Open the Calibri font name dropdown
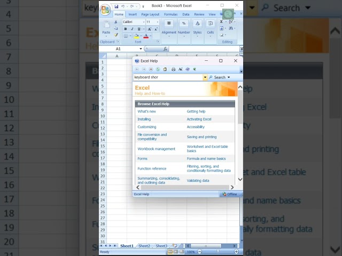Viewport: 342px width, 256px height. pyautogui.click(x=144, y=22)
